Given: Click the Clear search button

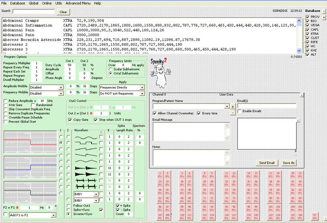Looking at the screenshot, I should pyautogui.click(x=63, y=12).
